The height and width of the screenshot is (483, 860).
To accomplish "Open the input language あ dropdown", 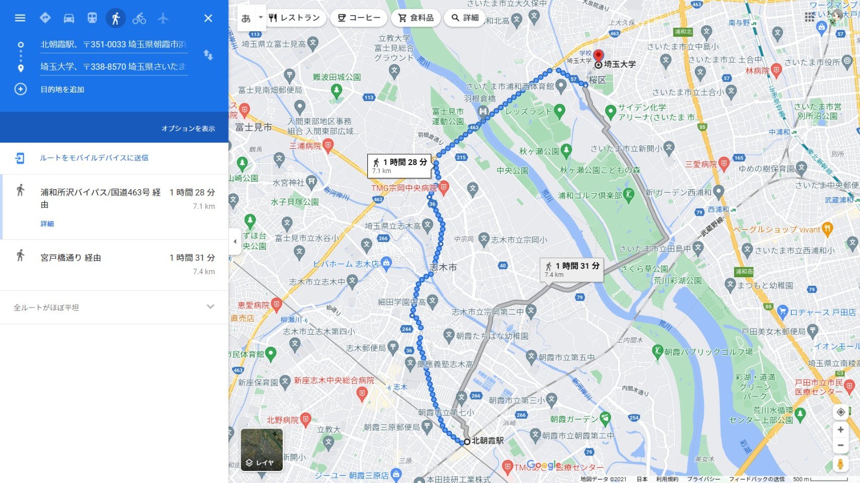I will (252, 18).
